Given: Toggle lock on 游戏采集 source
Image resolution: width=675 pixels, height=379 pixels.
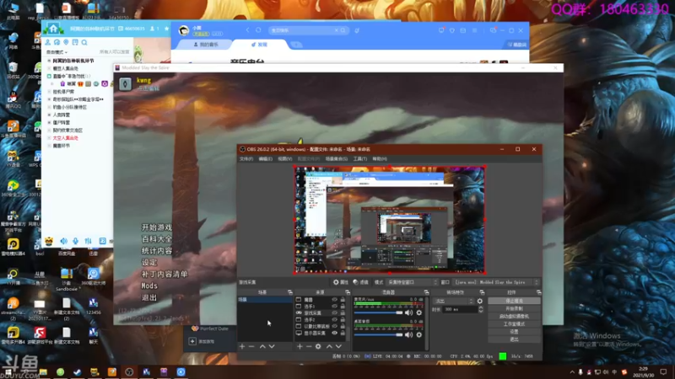Looking at the screenshot, I should pyautogui.click(x=343, y=312).
